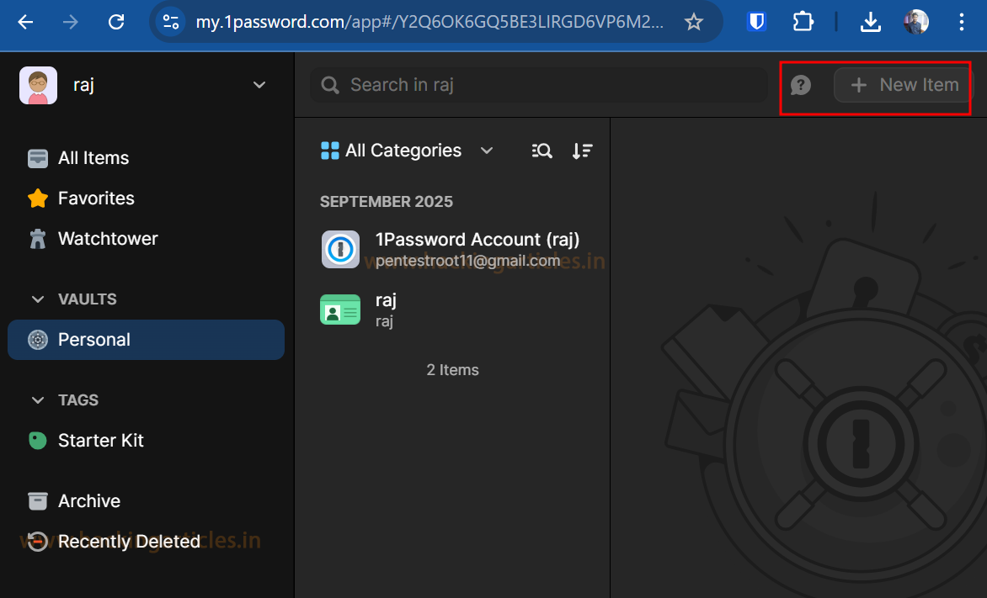Click the 2 Items count label
This screenshot has width=987, height=598.
452,370
